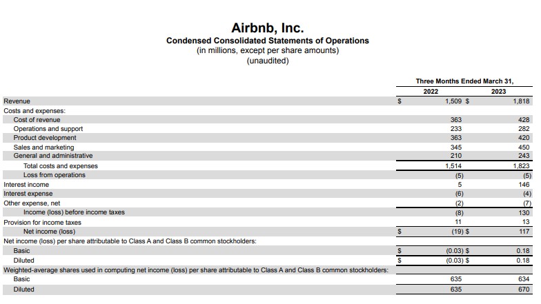
Task: Click the "(unaudited)" label
Action: [x=267, y=61]
